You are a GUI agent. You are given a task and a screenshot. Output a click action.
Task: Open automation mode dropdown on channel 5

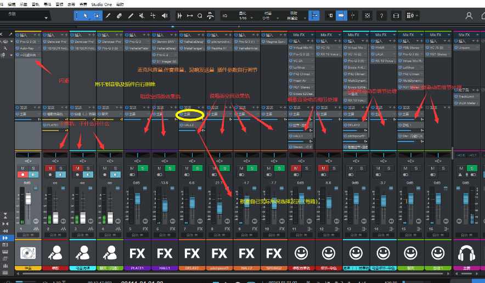point(137,235)
